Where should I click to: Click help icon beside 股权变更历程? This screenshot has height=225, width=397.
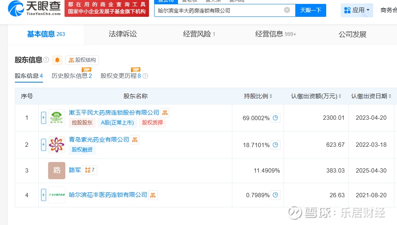(x=146, y=76)
